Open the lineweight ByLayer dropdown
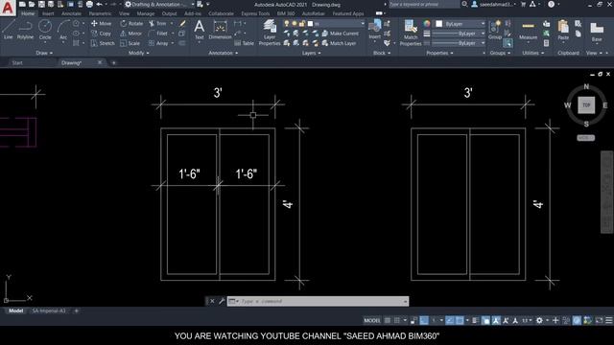Screen dimensions: 614x345 coord(459,34)
